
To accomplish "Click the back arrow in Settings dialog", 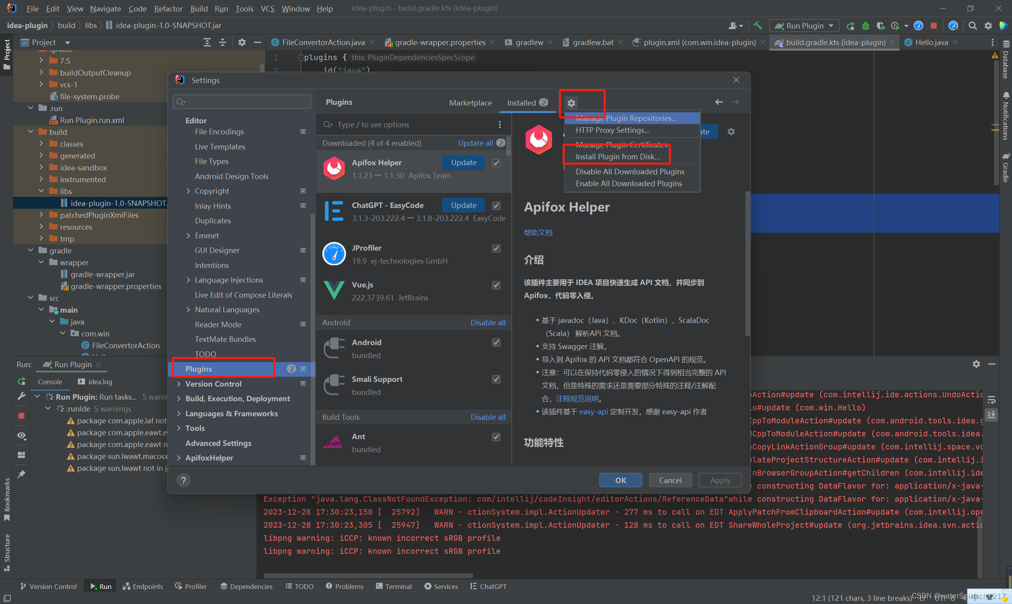I will click(719, 102).
